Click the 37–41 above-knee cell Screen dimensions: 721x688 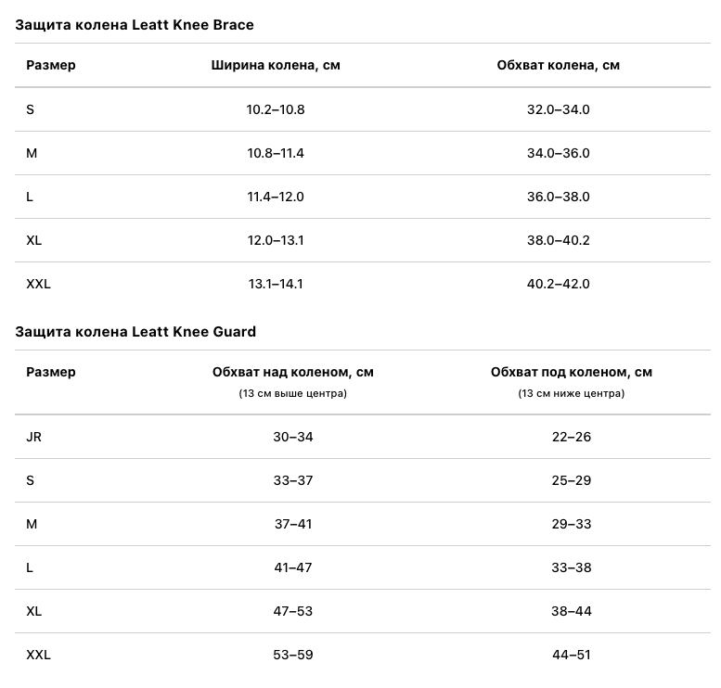[292, 524]
